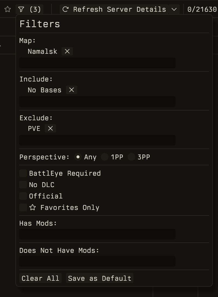Select the 3PP perspective option

131,157
